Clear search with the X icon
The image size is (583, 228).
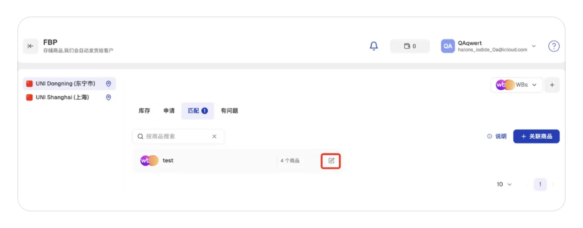(214, 136)
